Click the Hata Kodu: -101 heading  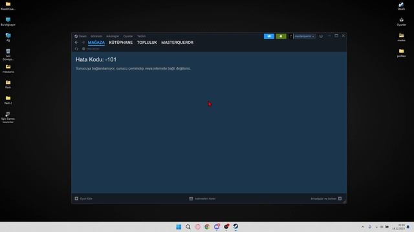(96, 60)
